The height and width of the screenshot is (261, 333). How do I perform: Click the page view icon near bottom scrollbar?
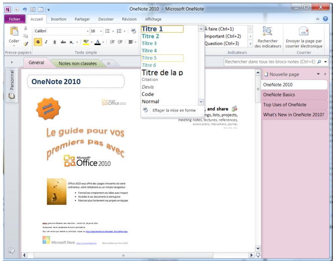click(x=258, y=255)
